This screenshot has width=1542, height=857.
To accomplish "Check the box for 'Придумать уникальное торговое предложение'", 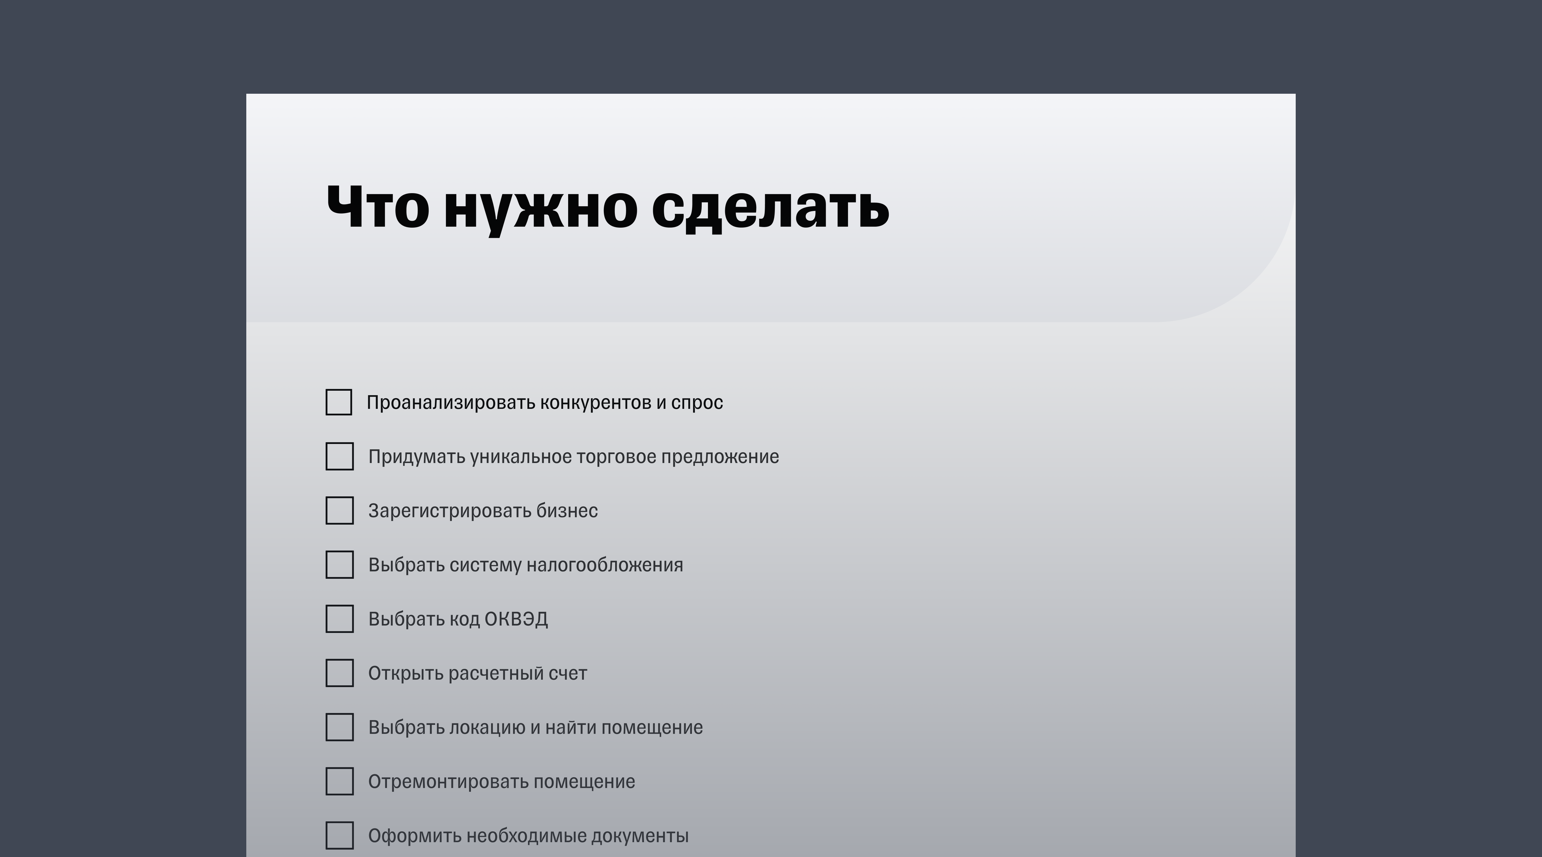I will (x=339, y=457).
